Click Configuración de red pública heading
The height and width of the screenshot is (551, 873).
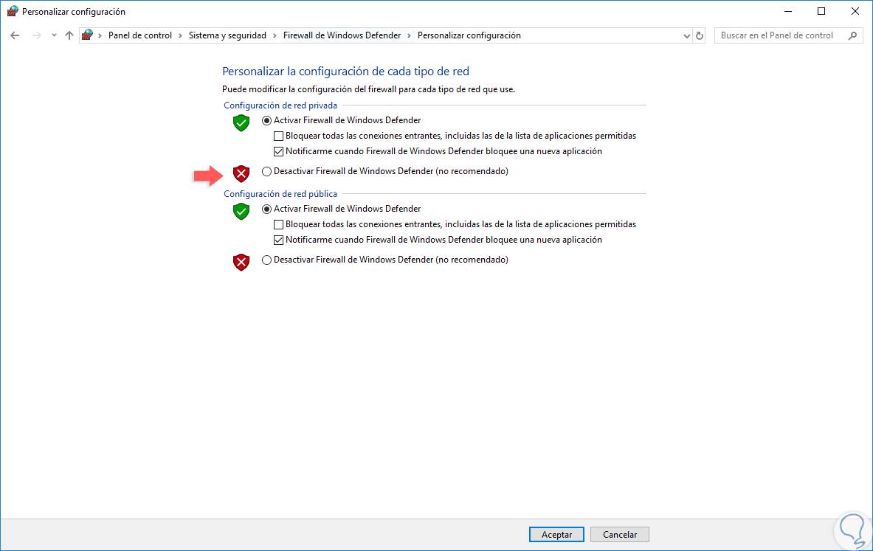pyautogui.click(x=280, y=194)
